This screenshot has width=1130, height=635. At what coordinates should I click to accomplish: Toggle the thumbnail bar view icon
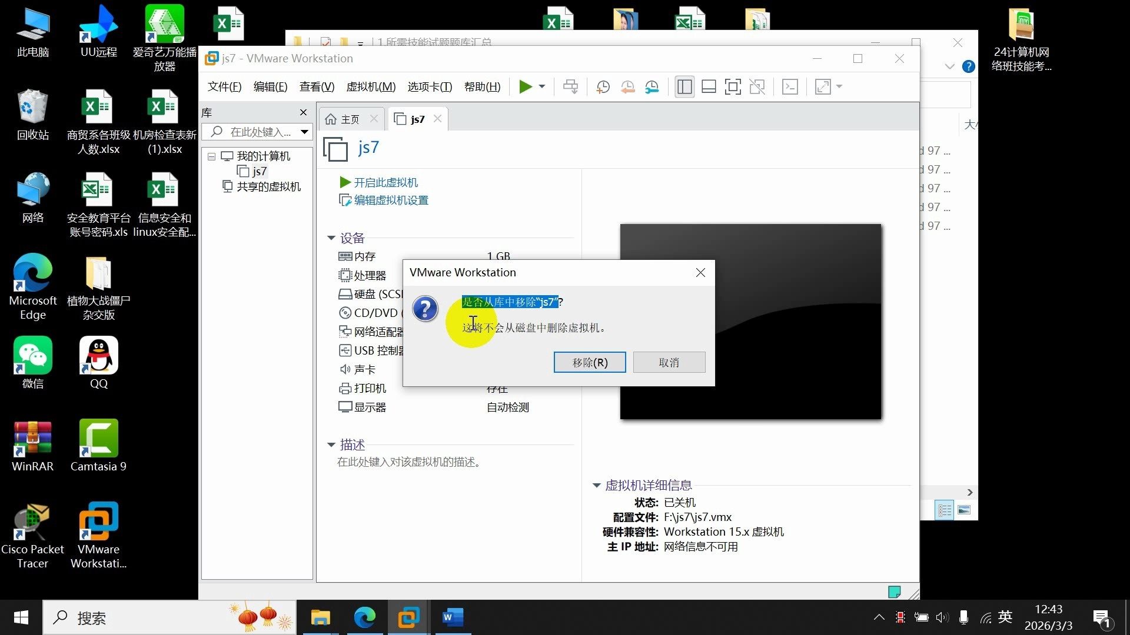click(x=709, y=87)
